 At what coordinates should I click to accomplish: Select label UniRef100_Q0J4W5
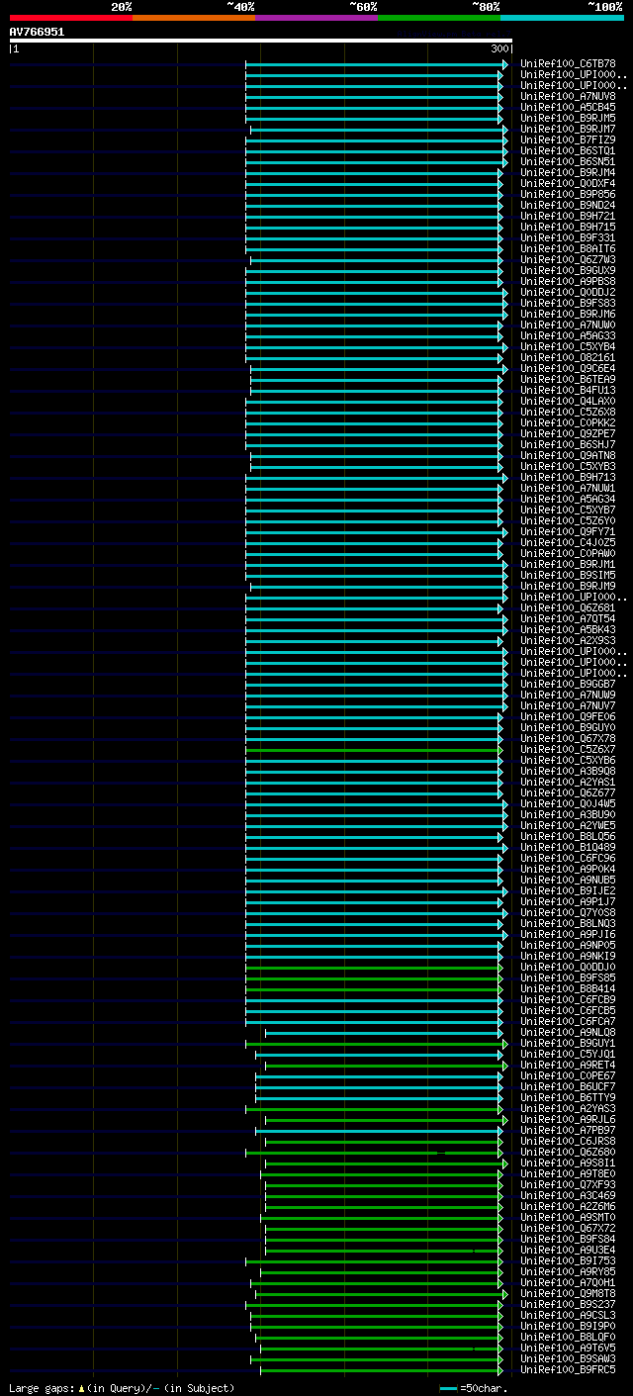coord(568,804)
